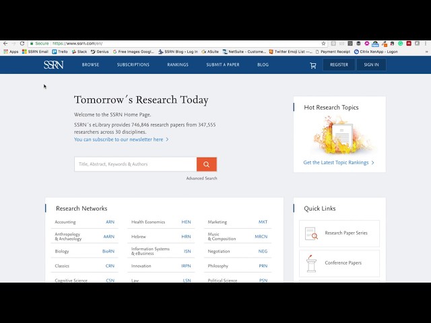Open the Innovation IRPN network

coord(161,266)
